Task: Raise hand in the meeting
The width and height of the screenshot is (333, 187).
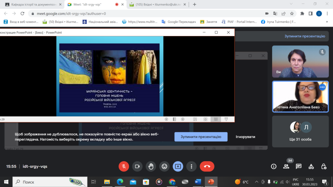Action: (151, 166)
